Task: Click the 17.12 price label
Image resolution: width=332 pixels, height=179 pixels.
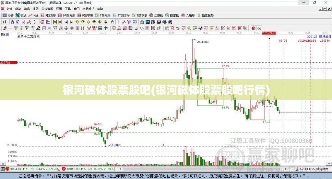Action: 267,121
